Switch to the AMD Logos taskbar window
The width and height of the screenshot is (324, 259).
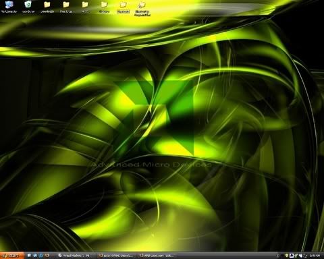pyautogui.click(x=157, y=256)
